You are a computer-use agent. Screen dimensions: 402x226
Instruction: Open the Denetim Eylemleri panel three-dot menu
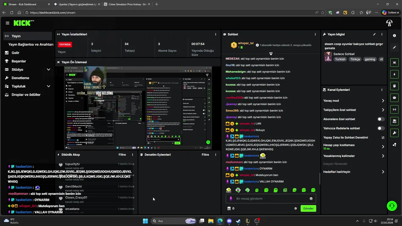click(x=215, y=155)
